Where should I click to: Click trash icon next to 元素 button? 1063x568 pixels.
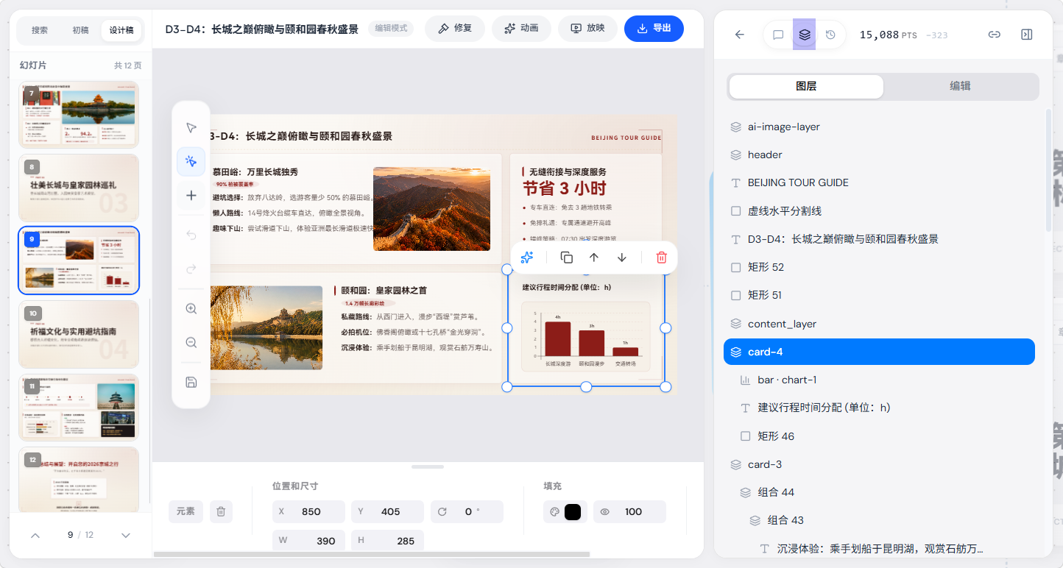click(x=221, y=511)
